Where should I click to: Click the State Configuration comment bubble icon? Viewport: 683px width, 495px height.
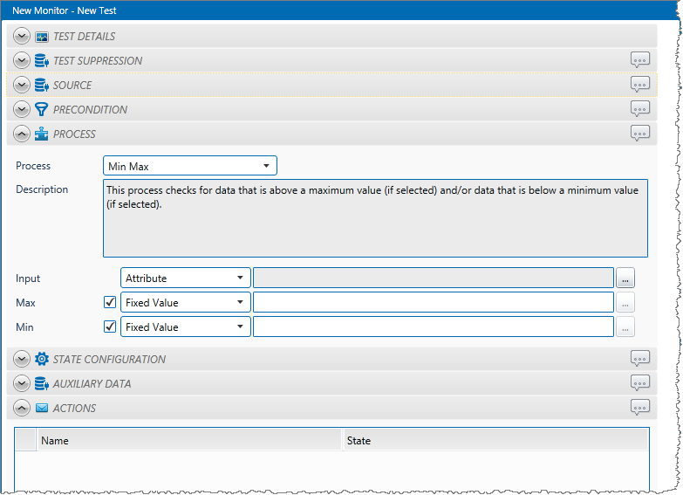click(640, 359)
